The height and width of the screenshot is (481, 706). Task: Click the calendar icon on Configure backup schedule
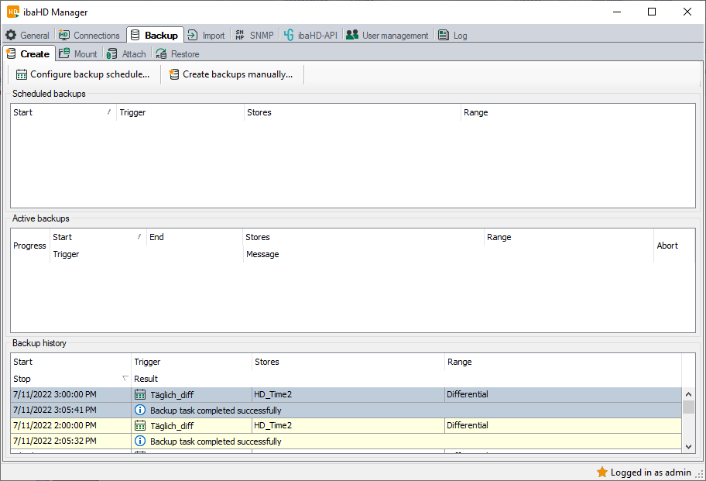coord(22,74)
